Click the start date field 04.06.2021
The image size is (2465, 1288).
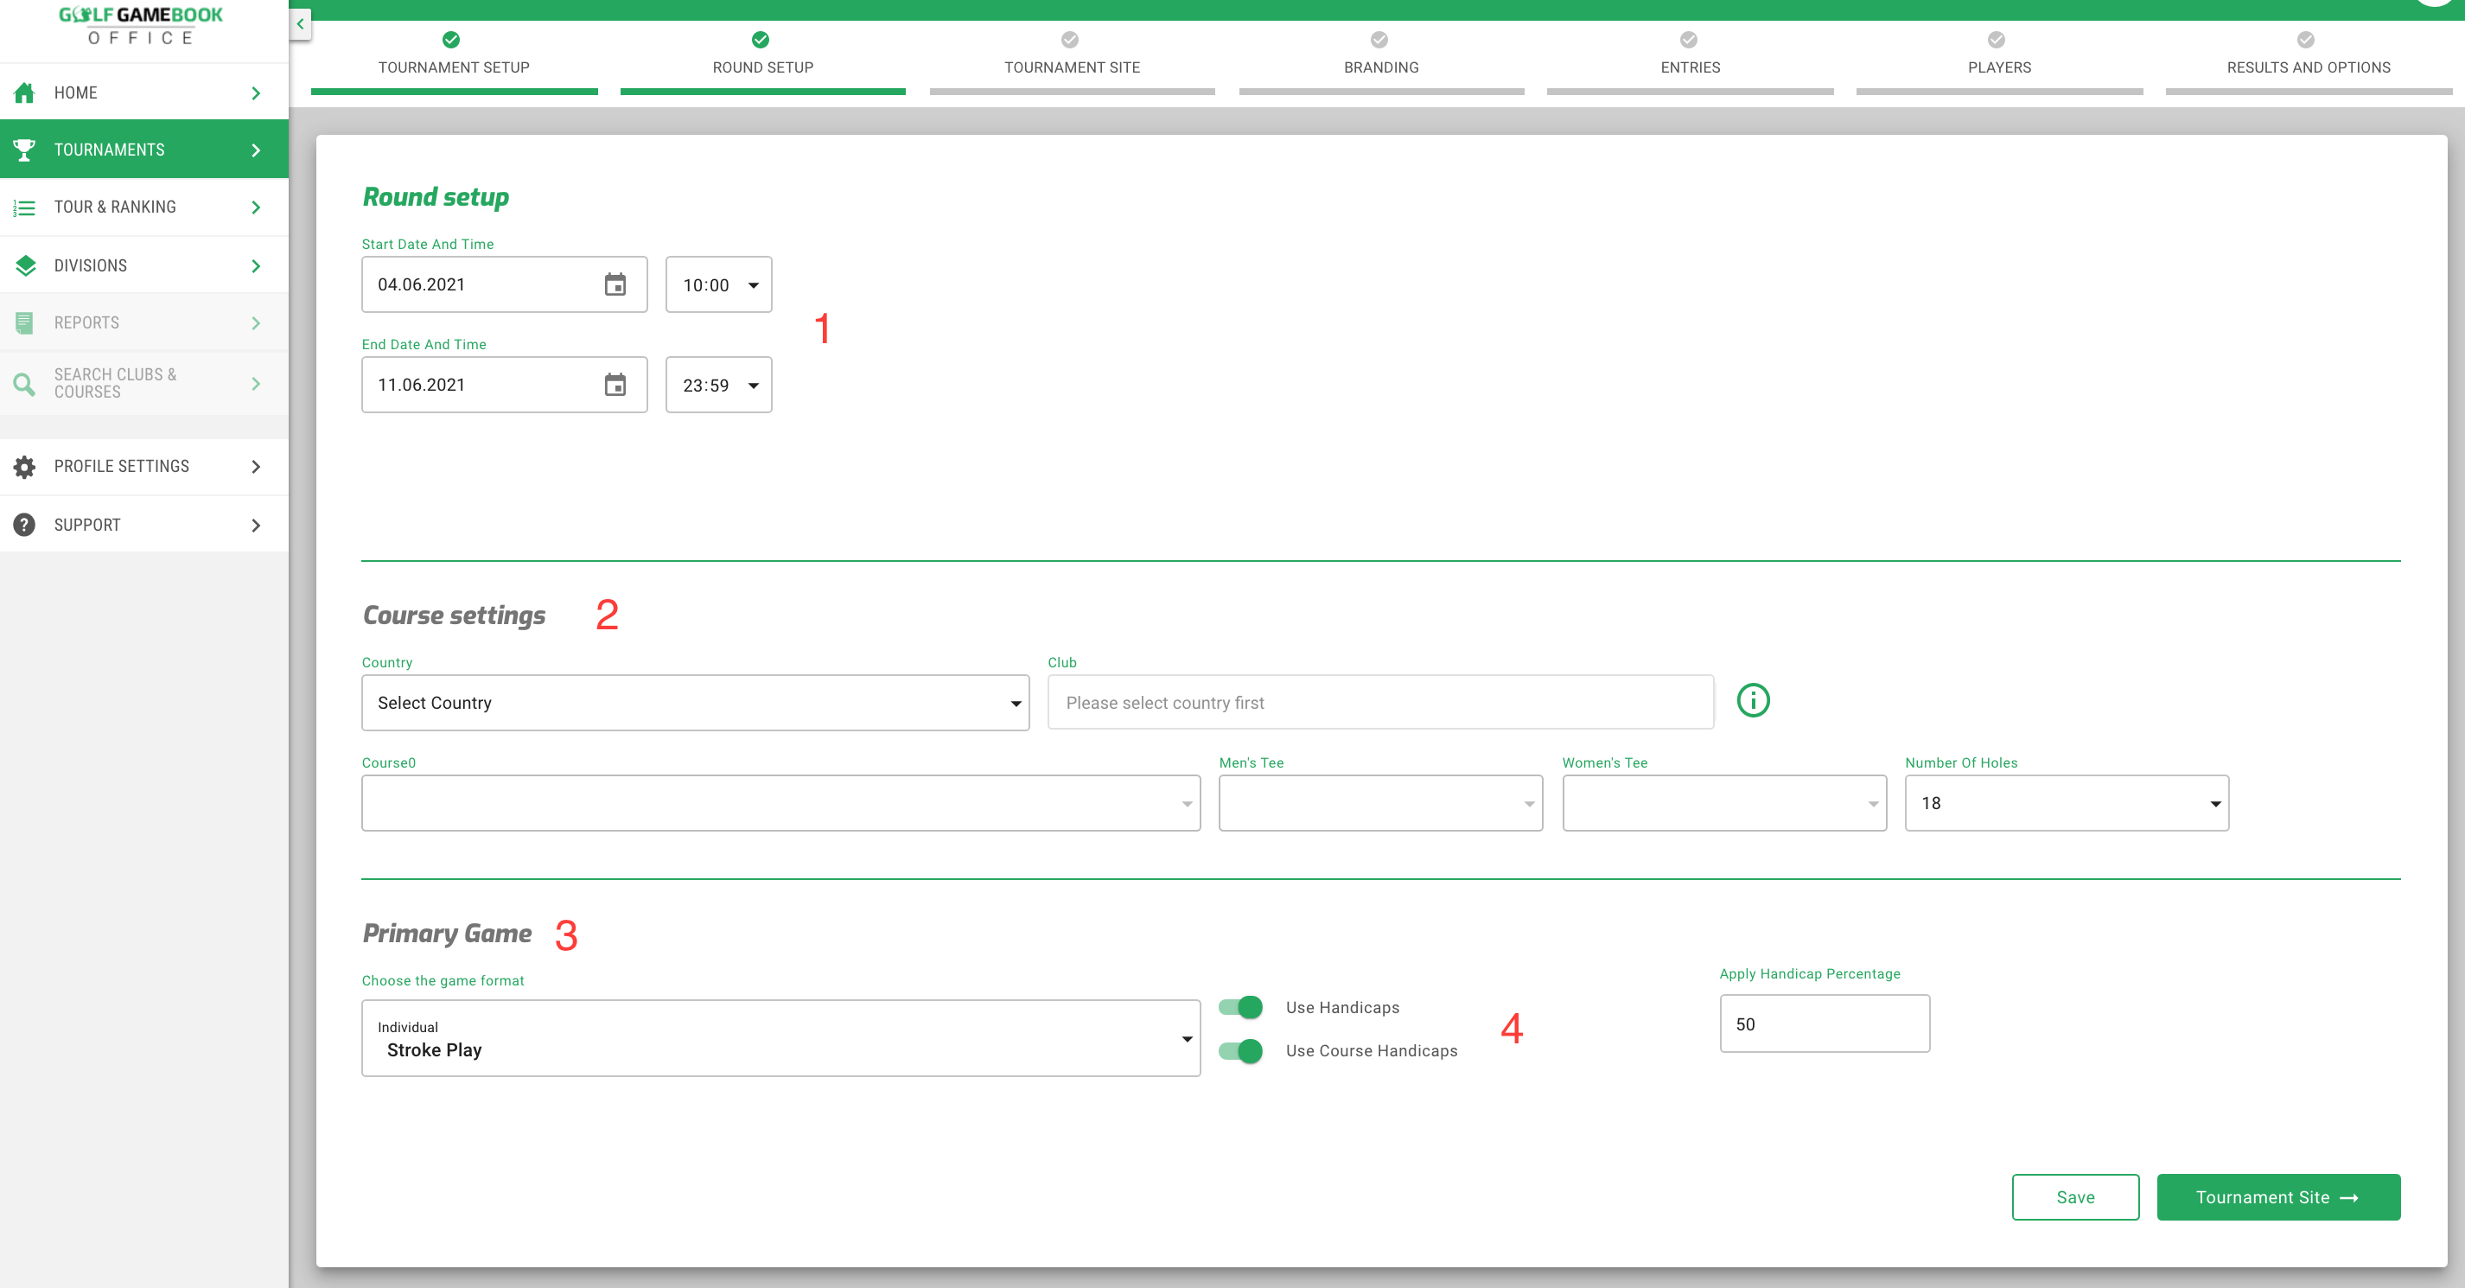(504, 284)
